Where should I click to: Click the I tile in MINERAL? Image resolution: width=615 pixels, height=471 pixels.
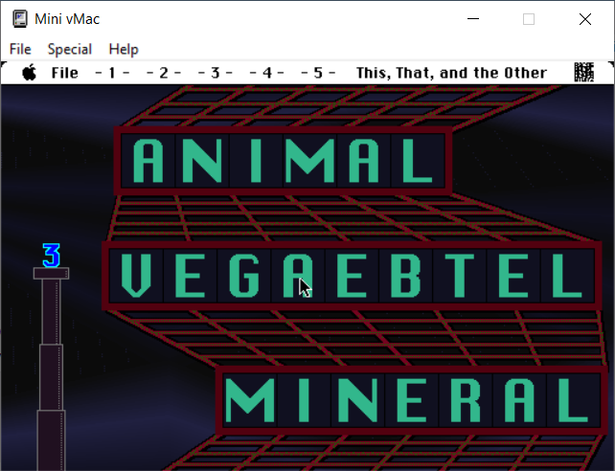point(304,400)
